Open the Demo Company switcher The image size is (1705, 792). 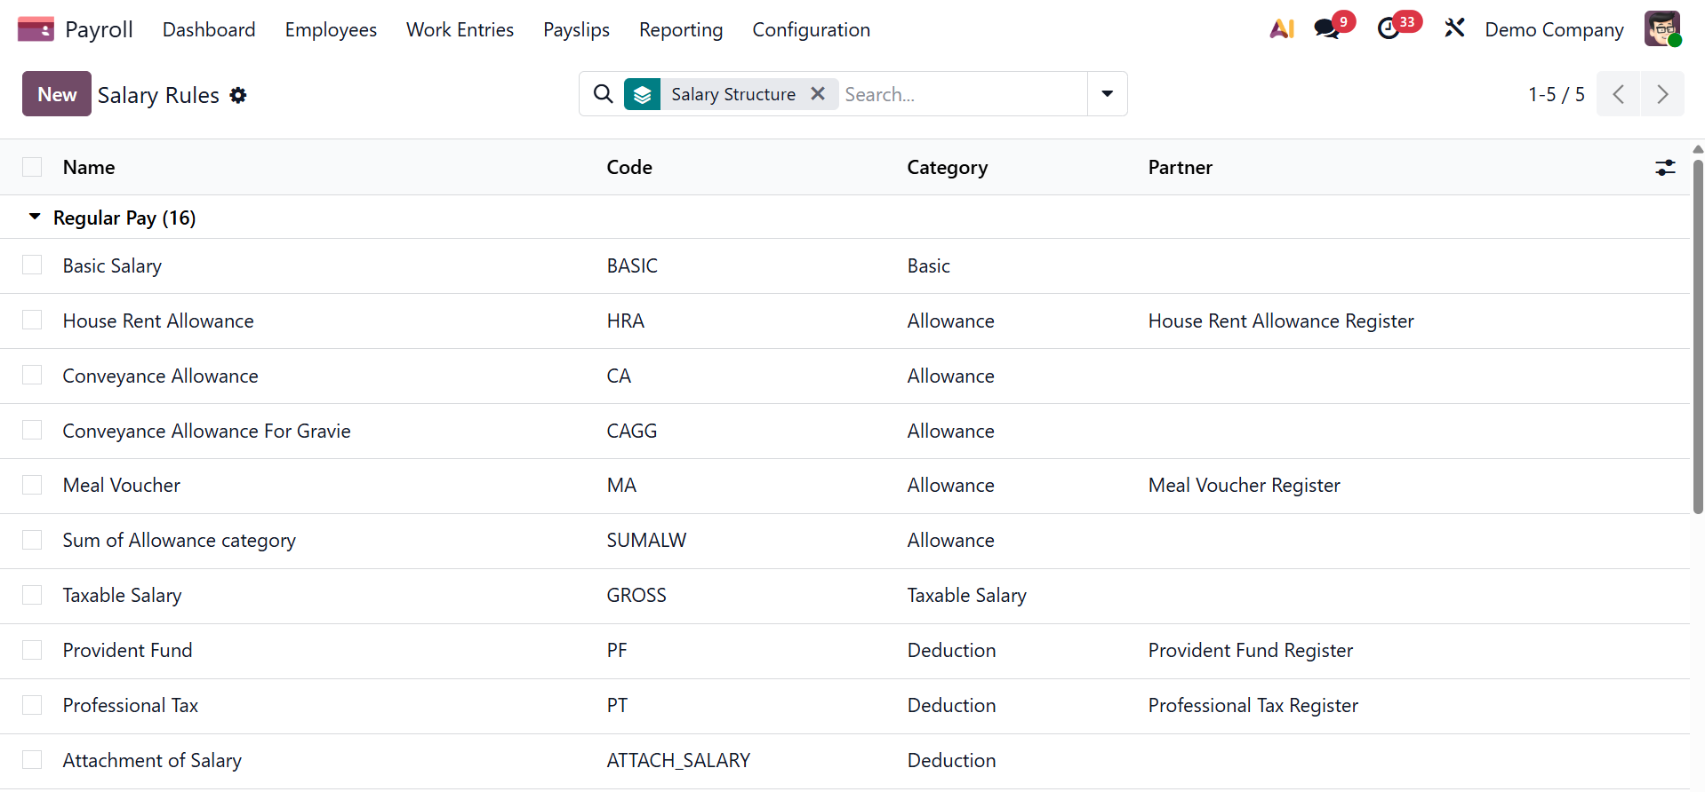point(1553,29)
